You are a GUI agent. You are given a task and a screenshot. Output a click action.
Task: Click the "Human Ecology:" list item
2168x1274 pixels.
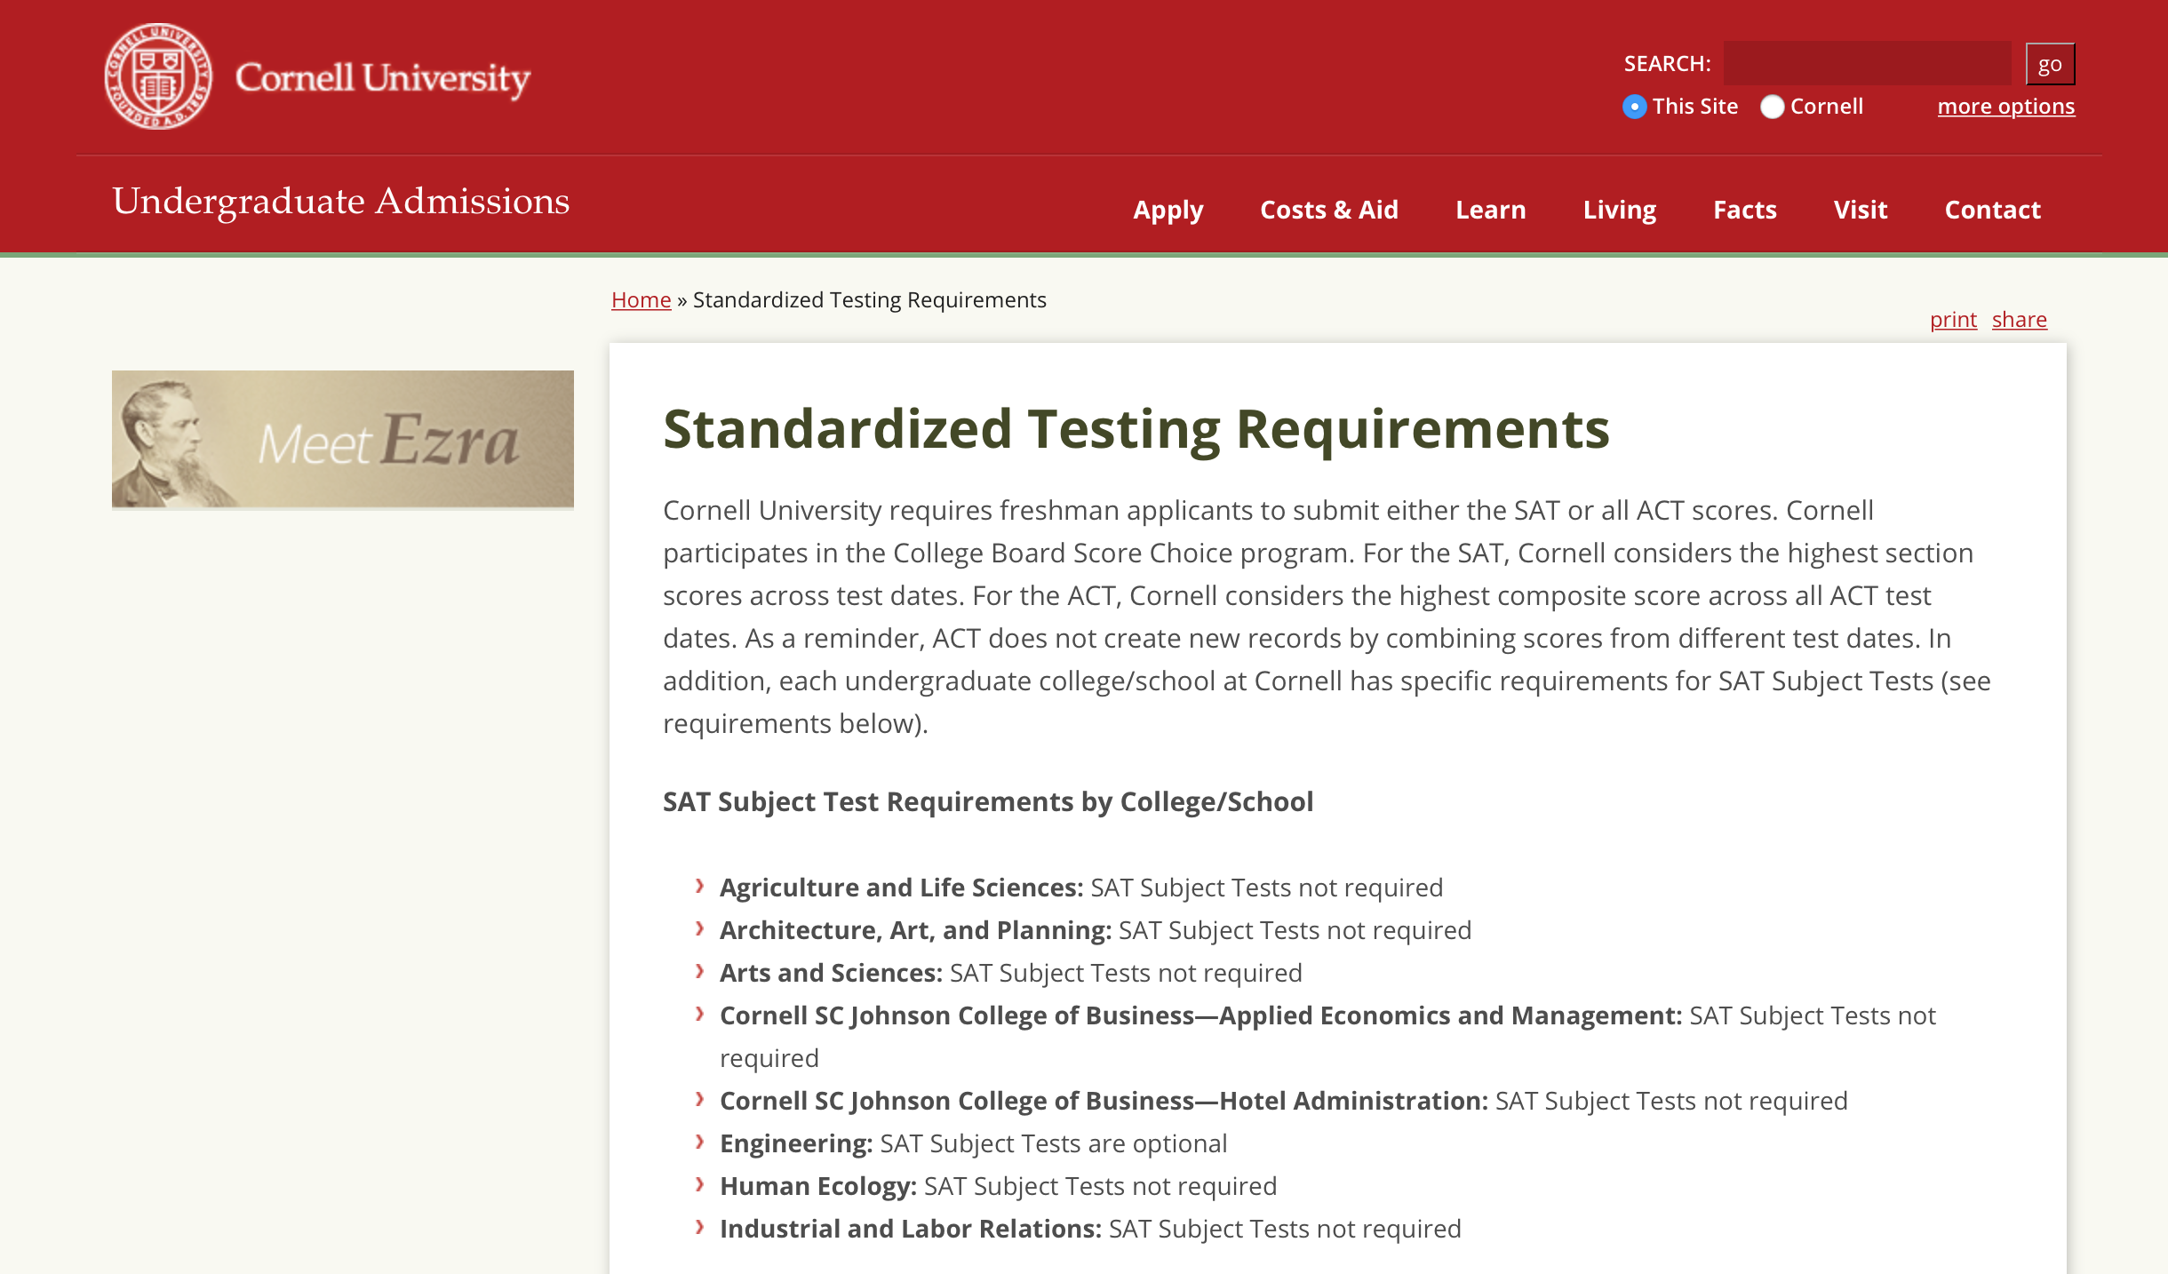(x=999, y=1186)
